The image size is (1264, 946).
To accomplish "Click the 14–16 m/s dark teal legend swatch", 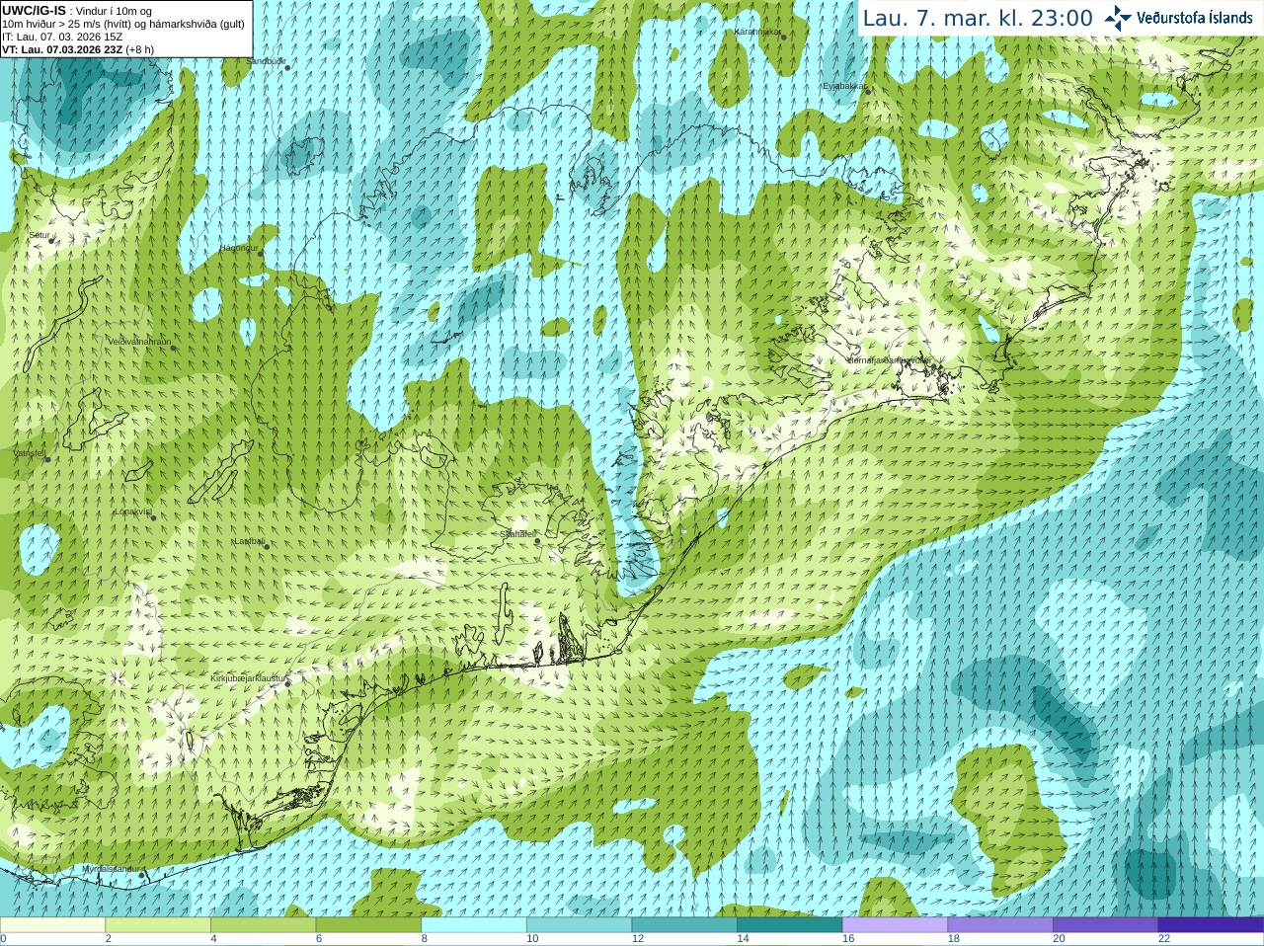I will (790, 925).
